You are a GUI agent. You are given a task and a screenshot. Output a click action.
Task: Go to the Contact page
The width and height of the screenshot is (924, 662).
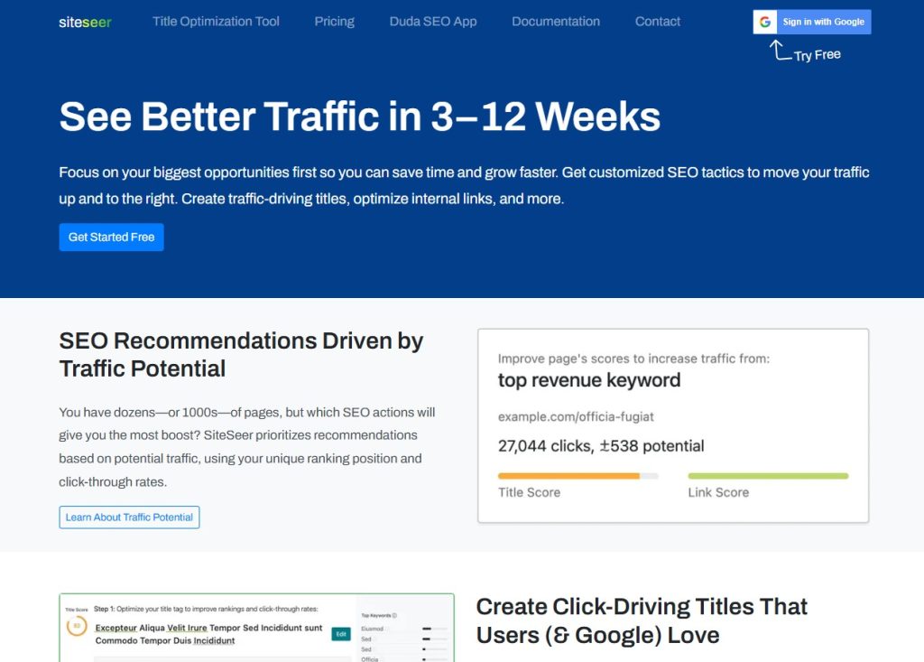click(x=658, y=22)
